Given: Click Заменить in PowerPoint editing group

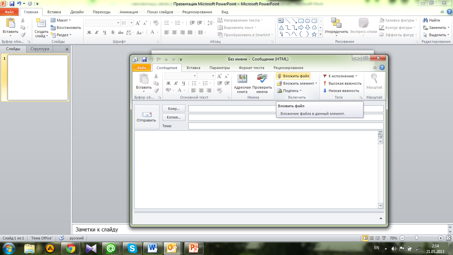Looking at the screenshot, I should (x=436, y=28).
